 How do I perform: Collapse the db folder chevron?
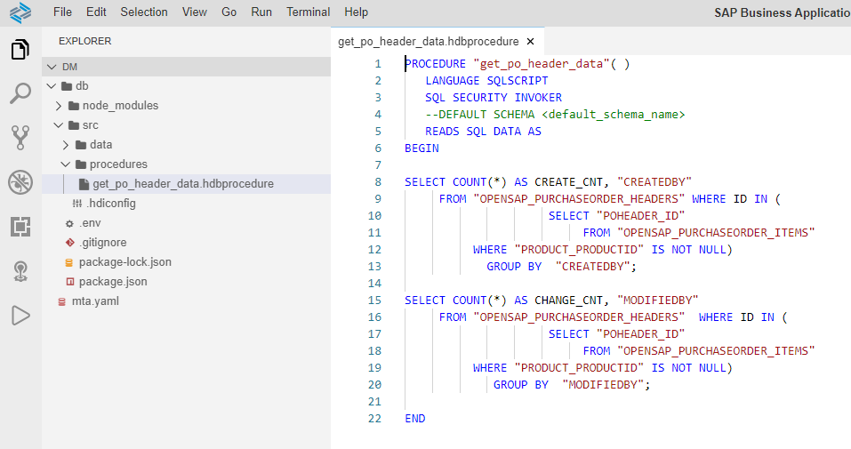point(52,86)
